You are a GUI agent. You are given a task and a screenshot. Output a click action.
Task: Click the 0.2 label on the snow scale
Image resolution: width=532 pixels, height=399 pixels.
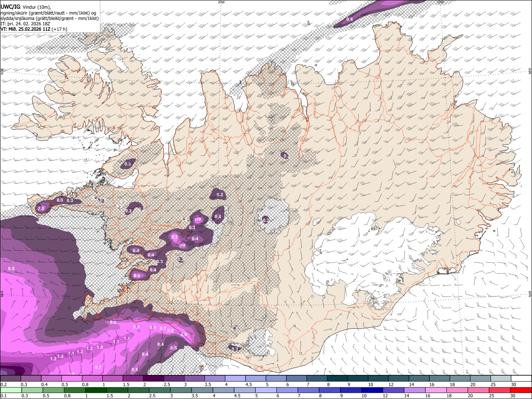point(3,384)
